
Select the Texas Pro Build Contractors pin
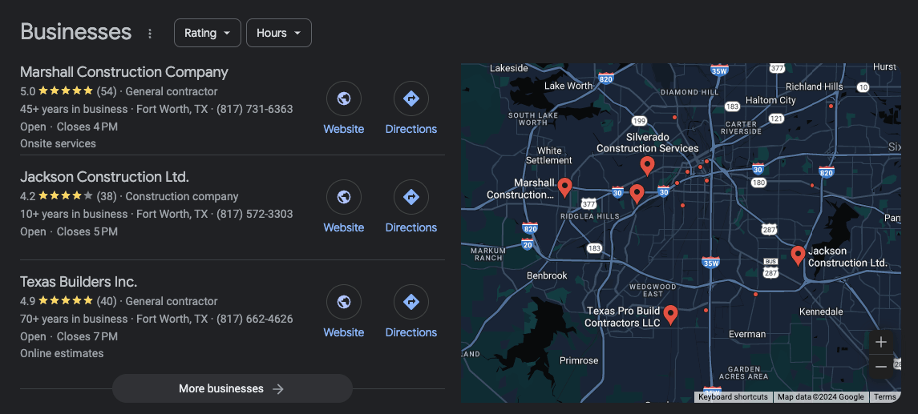point(670,315)
